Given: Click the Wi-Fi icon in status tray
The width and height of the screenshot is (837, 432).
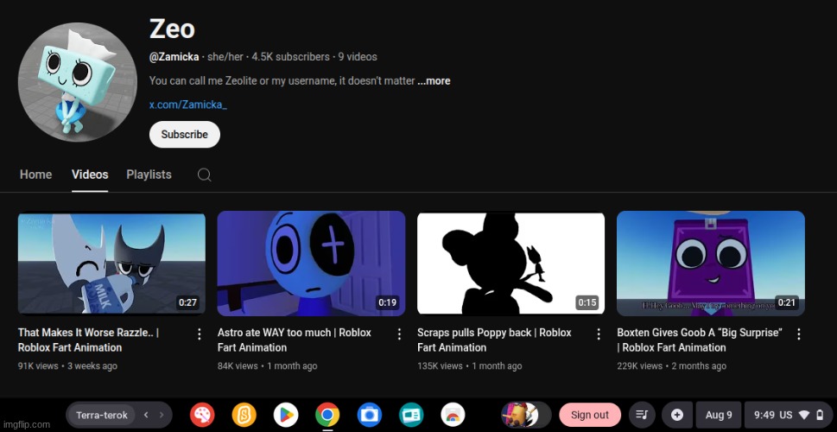Looking at the screenshot, I should click(804, 415).
